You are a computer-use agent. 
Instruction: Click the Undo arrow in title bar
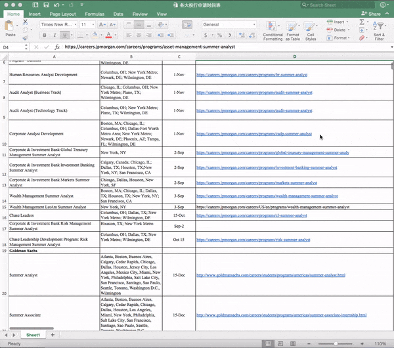tap(56, 5)
